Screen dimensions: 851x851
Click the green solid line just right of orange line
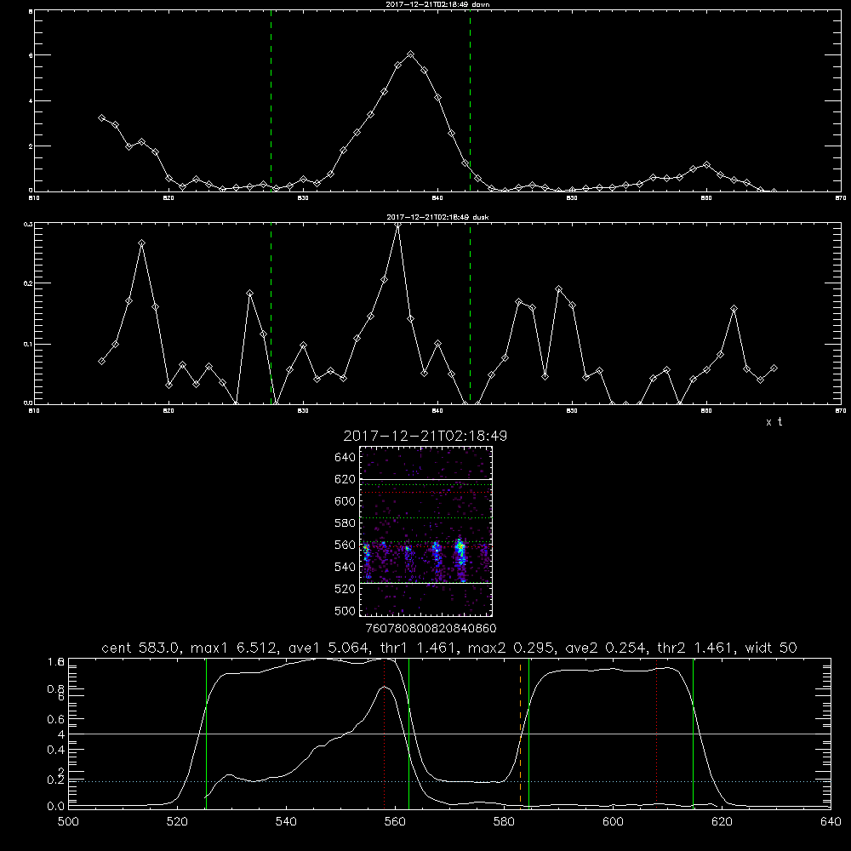[x=528, y=733]
